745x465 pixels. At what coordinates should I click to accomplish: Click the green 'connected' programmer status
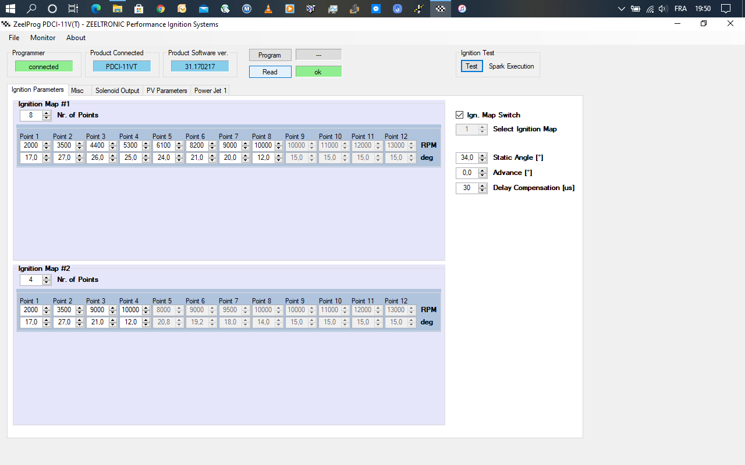point(44,67)
